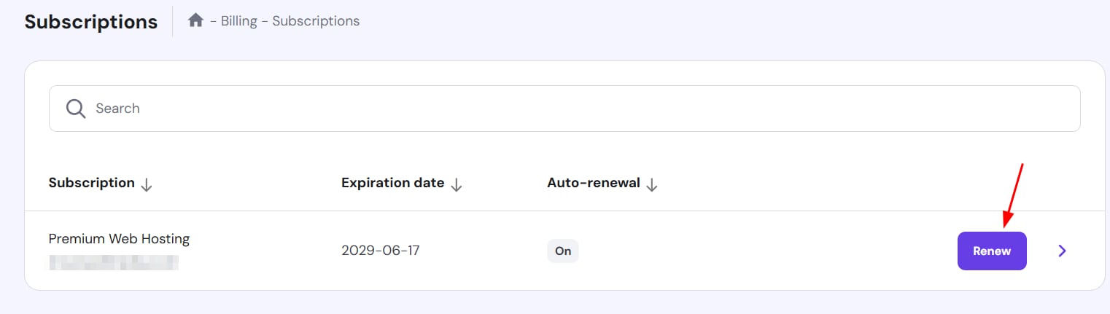Select the Subscriptions breadcrumb item
The width and height of the screenshot is (1110, 314).
click(x=316, y=21)
